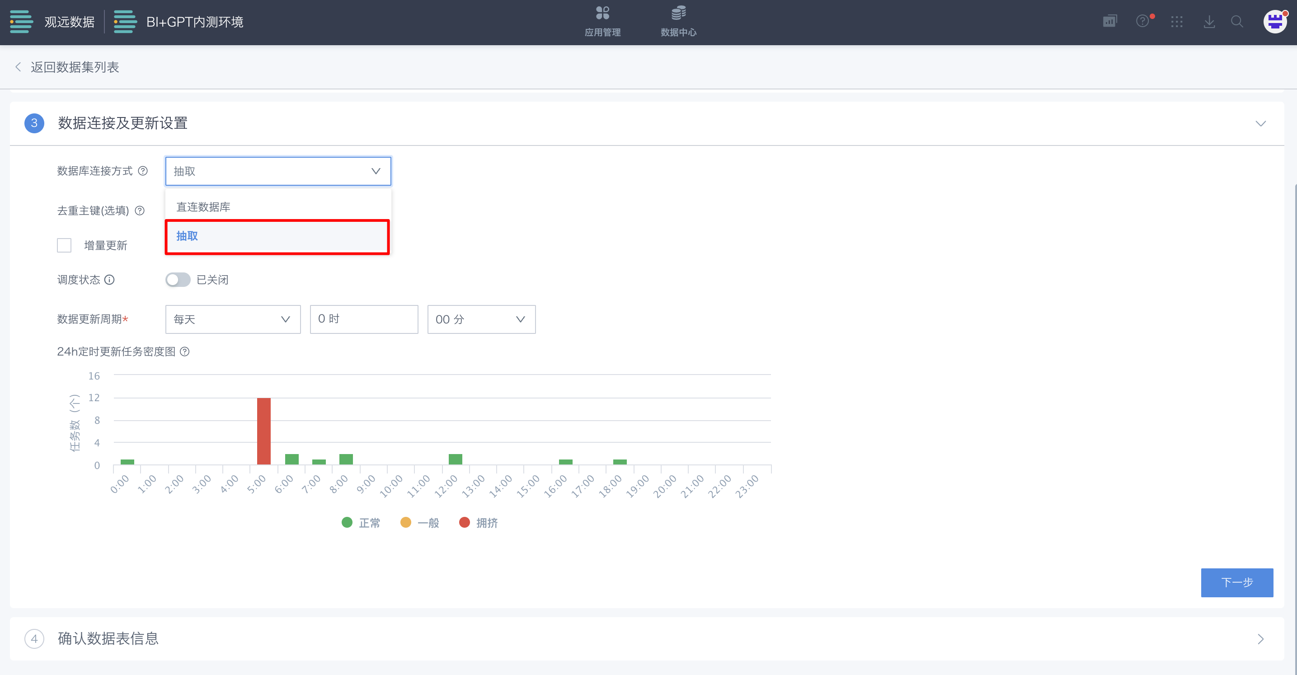Open the user avatar menu
Screen dimensions: 1297x675
tap(1275, 22)
